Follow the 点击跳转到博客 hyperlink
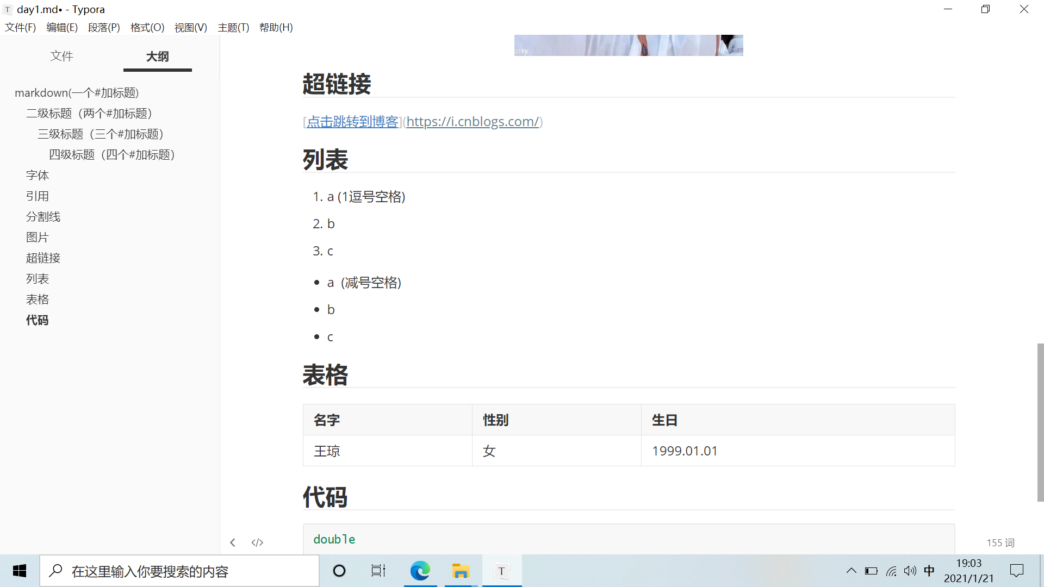The image size is (1044, 587). pos(352,122)
